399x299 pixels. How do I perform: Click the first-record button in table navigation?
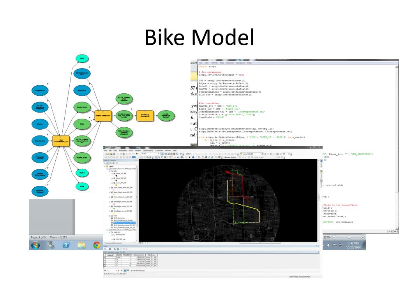105,271
